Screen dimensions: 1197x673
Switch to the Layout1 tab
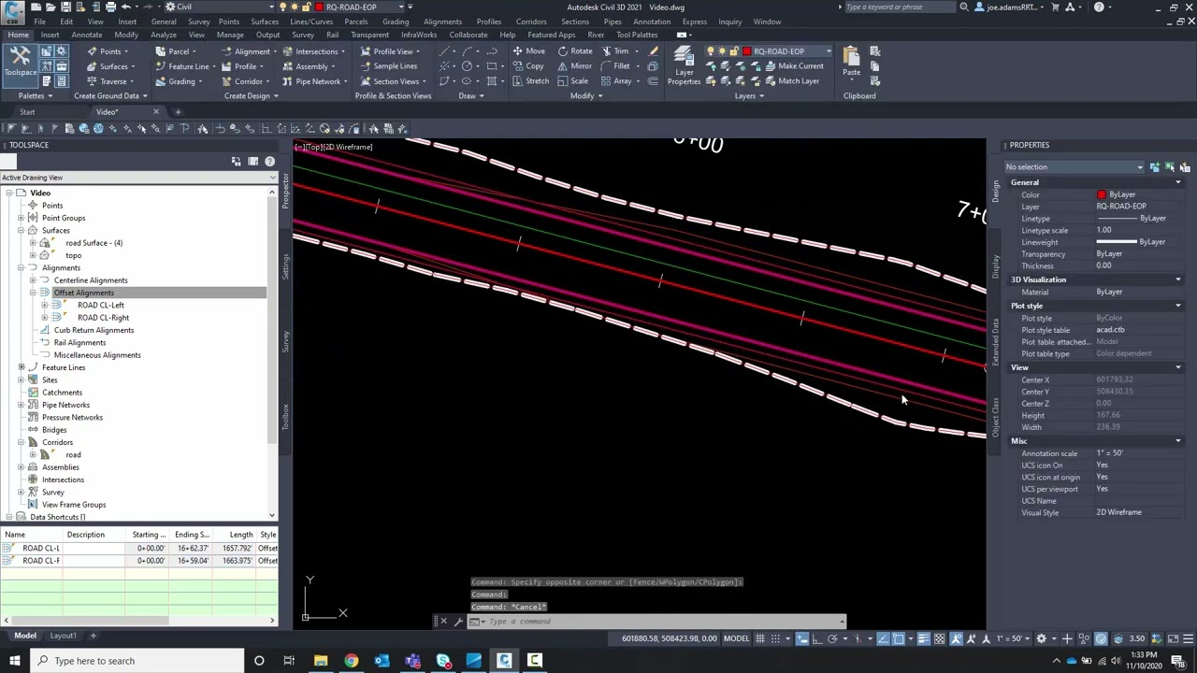click(x=63, y=636)
